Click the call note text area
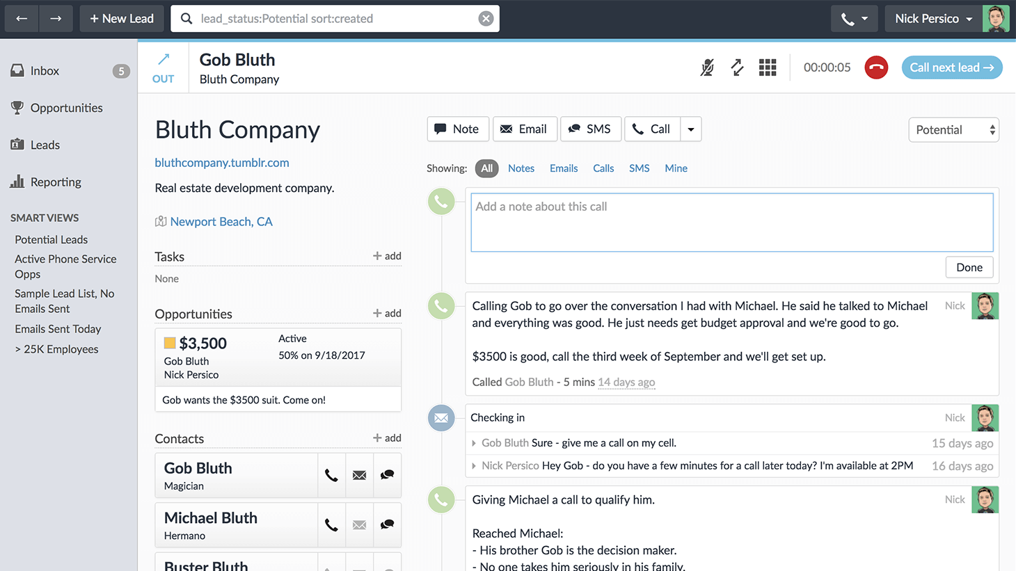The width and height of the screenshot is (1016, 571). point(731,223)
